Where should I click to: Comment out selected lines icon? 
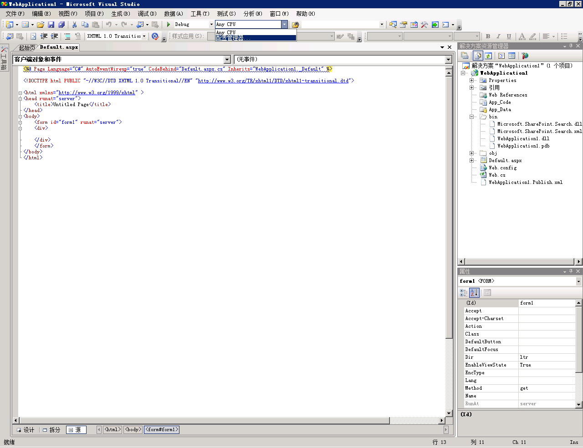click(67, 36)
